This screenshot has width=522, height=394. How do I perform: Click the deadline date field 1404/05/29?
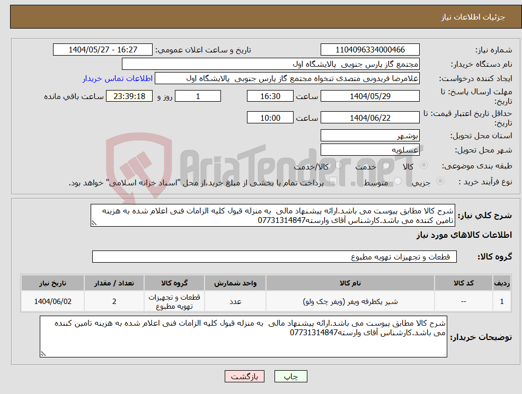pos(369,96)
